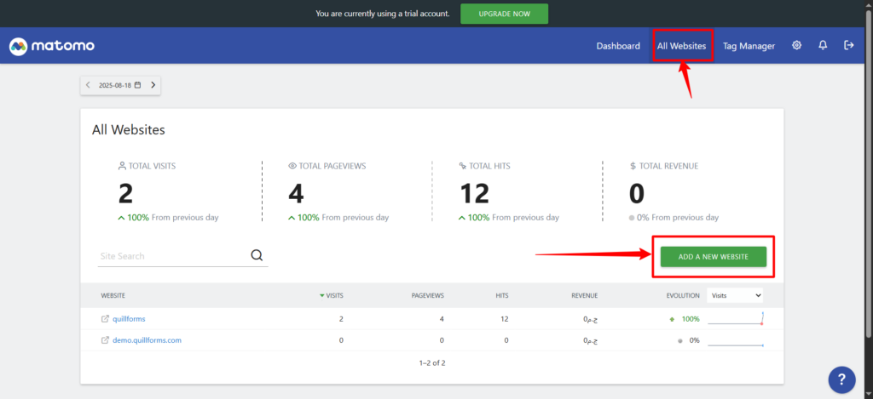Click the Total Pageviews metric label
Viewport: 873px width, 399px height.
point(327,166)
